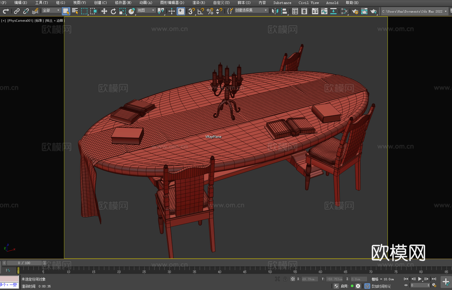Open the Schematic View icon
The height and width of the screenshot is (290, 452).
click(x=333, y=11)
